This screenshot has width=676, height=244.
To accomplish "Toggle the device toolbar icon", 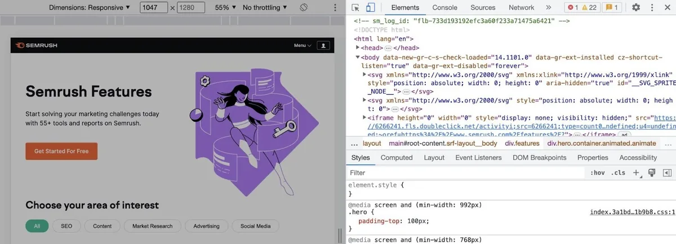I will click(x=370, y=7).
